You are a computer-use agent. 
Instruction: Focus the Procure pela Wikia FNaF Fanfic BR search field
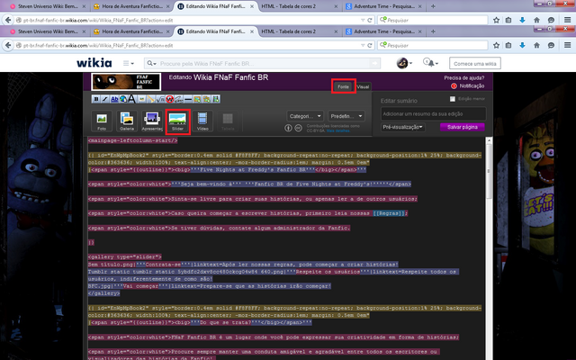[264, 64]
